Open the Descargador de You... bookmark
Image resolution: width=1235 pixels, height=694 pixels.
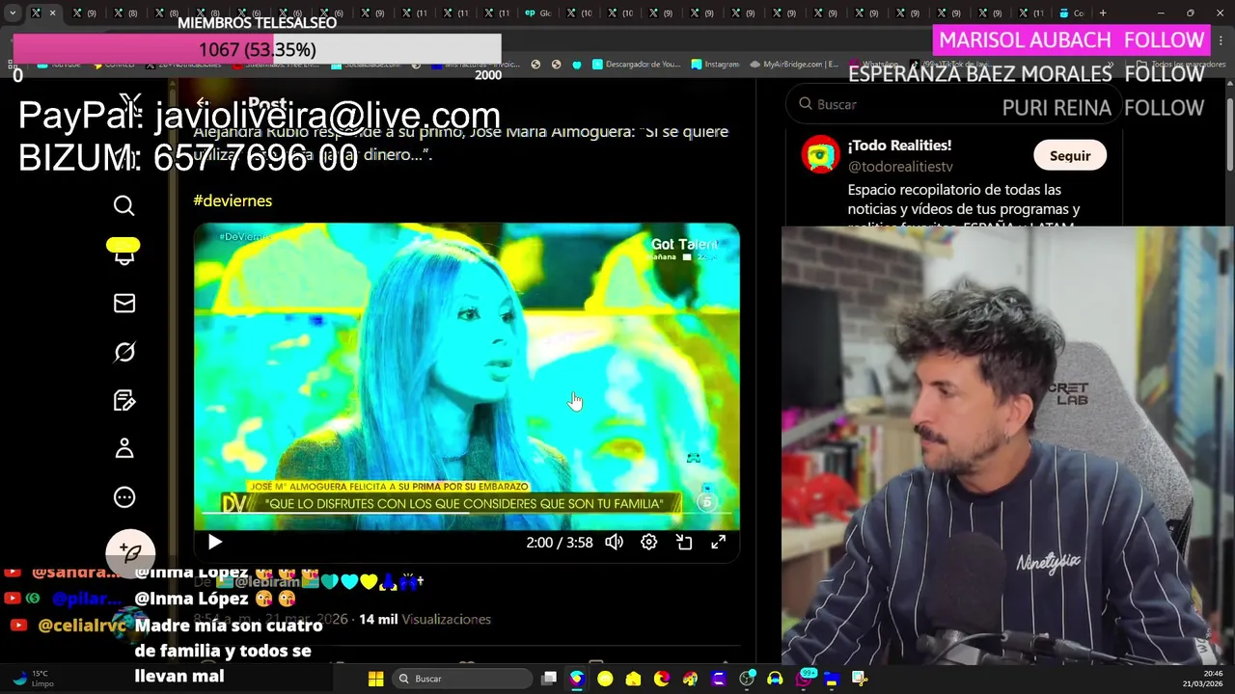[x=636, y=65]
